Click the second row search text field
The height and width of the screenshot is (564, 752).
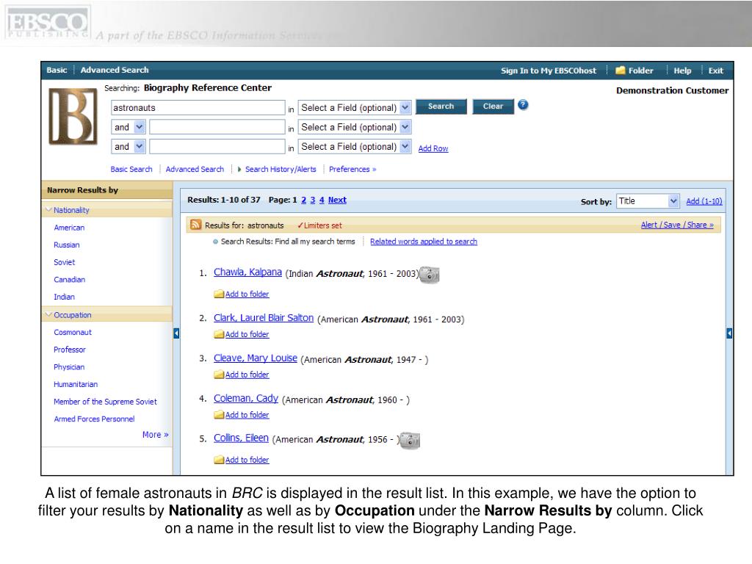pos(217,127)
